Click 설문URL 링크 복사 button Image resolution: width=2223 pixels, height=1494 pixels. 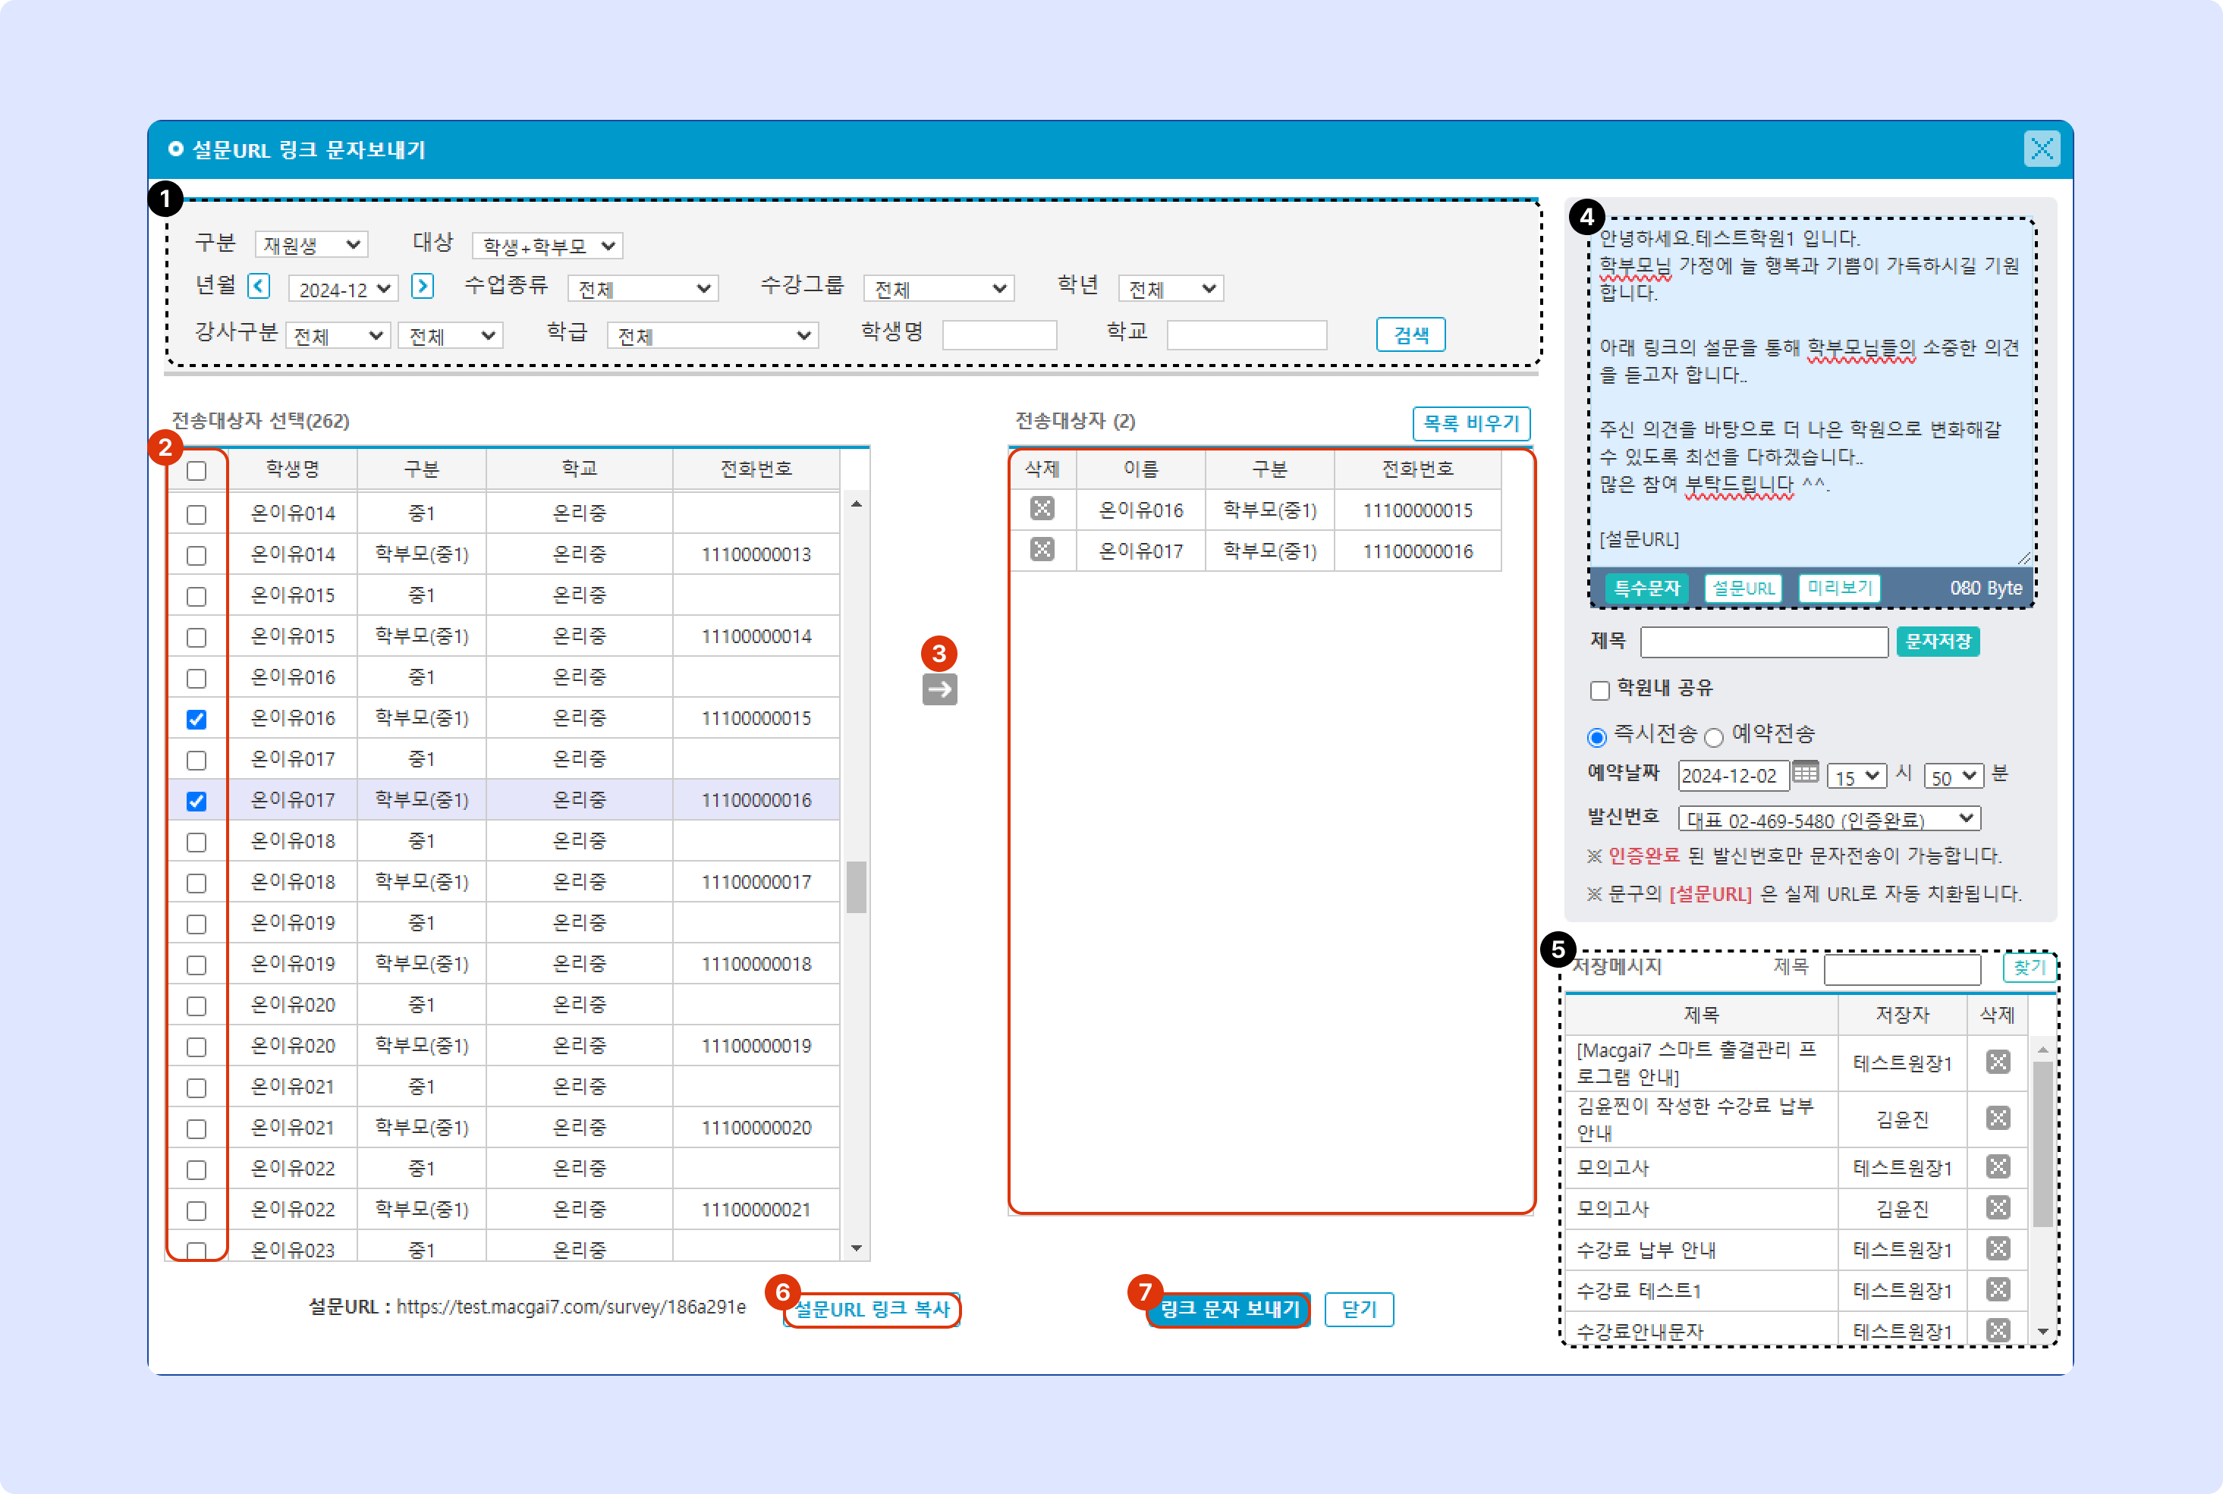[x=871, y=1309]
